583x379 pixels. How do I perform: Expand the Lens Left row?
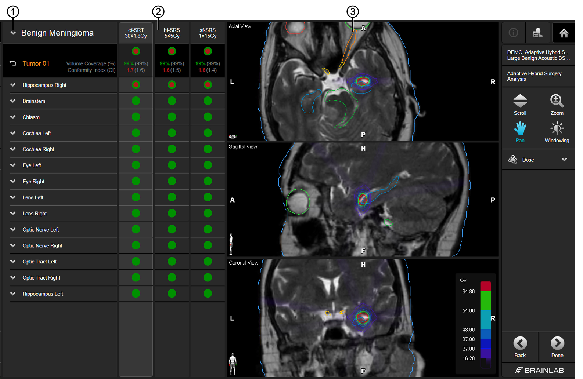point(13,197)
